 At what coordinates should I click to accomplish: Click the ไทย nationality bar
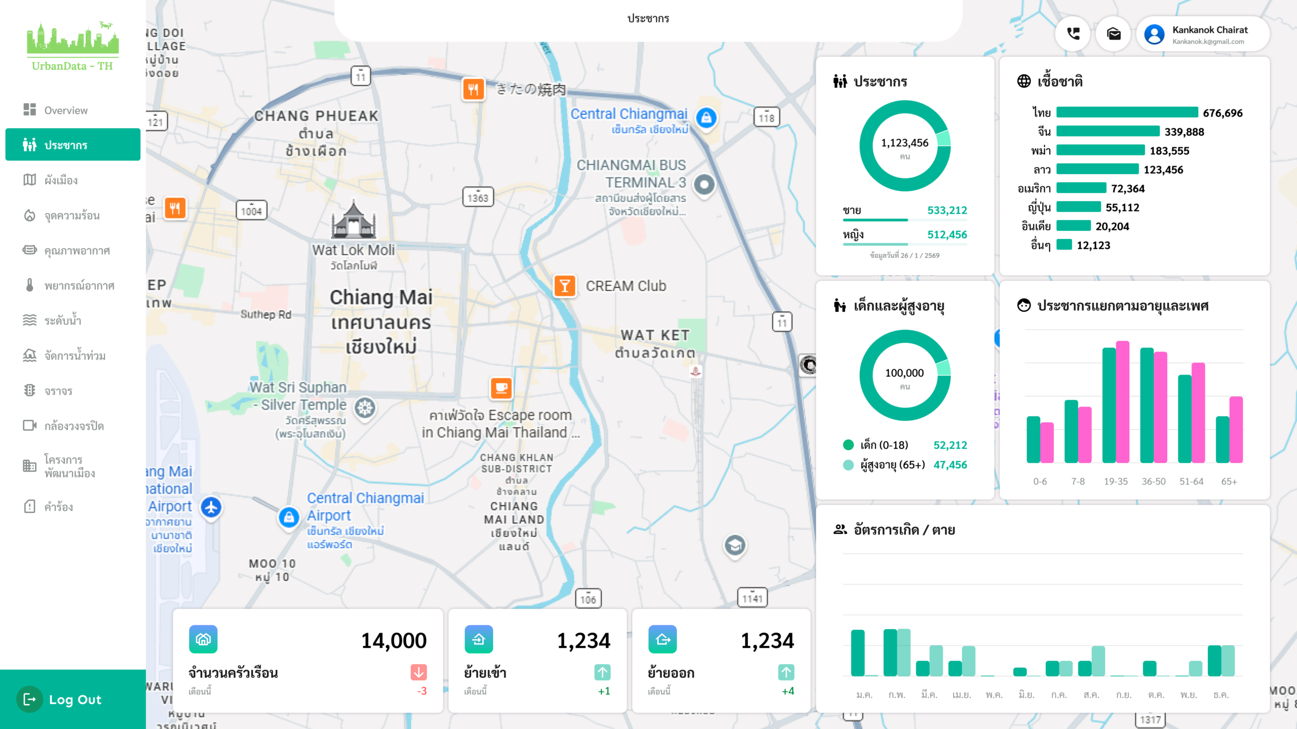point(1127,112)
